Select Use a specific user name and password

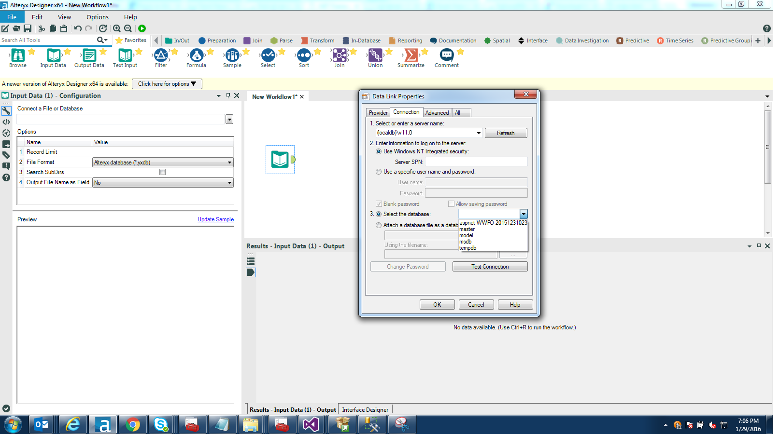point(379,172)
